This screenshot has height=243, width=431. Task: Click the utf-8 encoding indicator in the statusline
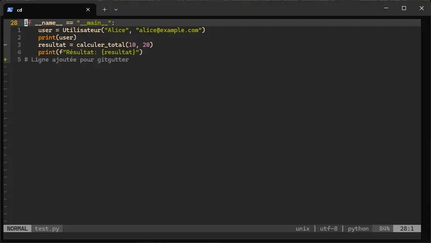pyautogui.click(x=329, y=228)
